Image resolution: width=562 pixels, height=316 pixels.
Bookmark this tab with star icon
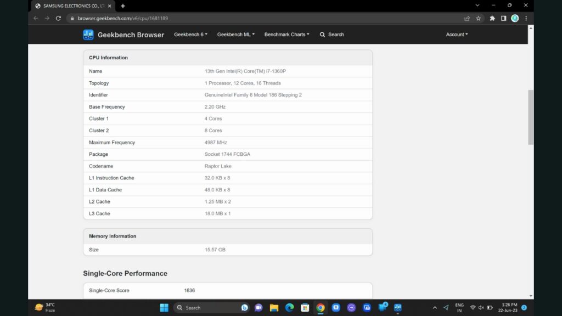tap(478, 18)
